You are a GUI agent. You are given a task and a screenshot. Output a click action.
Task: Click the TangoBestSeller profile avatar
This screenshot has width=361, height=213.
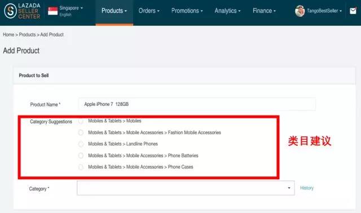click(300, 11)
